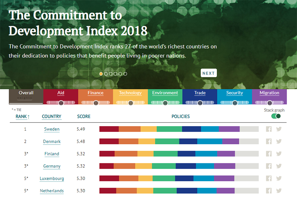Open the Netherlands country link
Image resolution: width=297 pixels, height=197 pixels.
coord(52,191)
